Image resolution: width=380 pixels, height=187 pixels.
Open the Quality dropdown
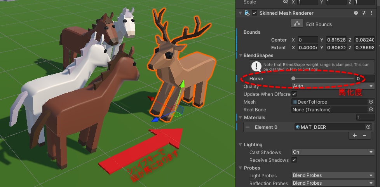coord(333,86)
